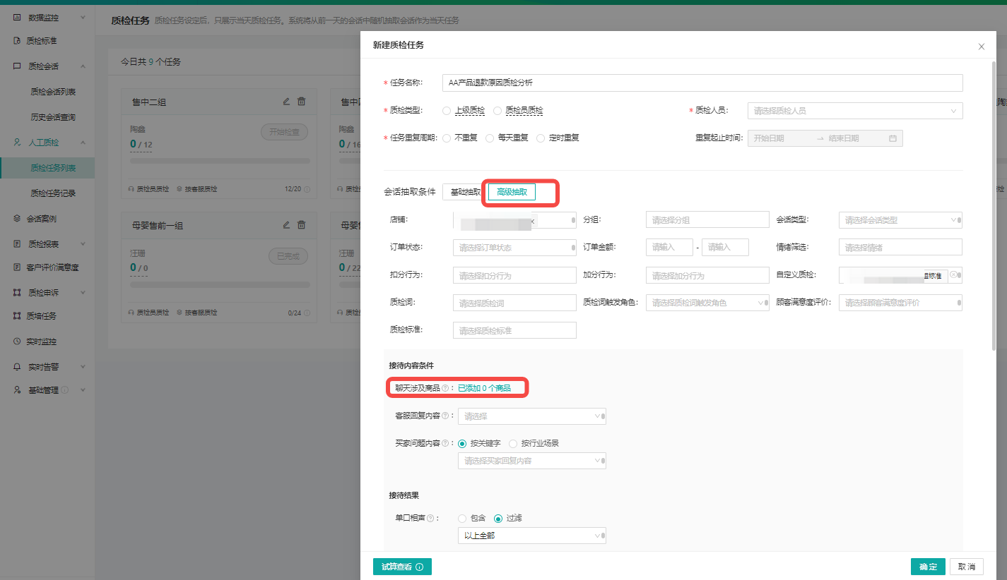The height and width of the screenshot is (580, 1007).
Task: Click 试算查看 button
Action: 402,567
